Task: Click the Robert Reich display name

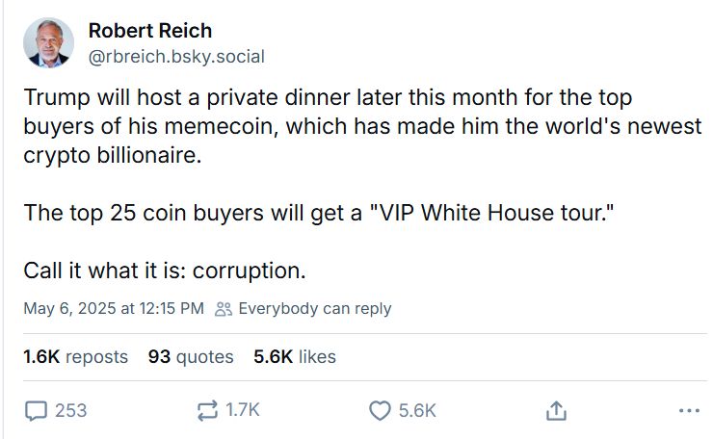Action: (150, 31)
